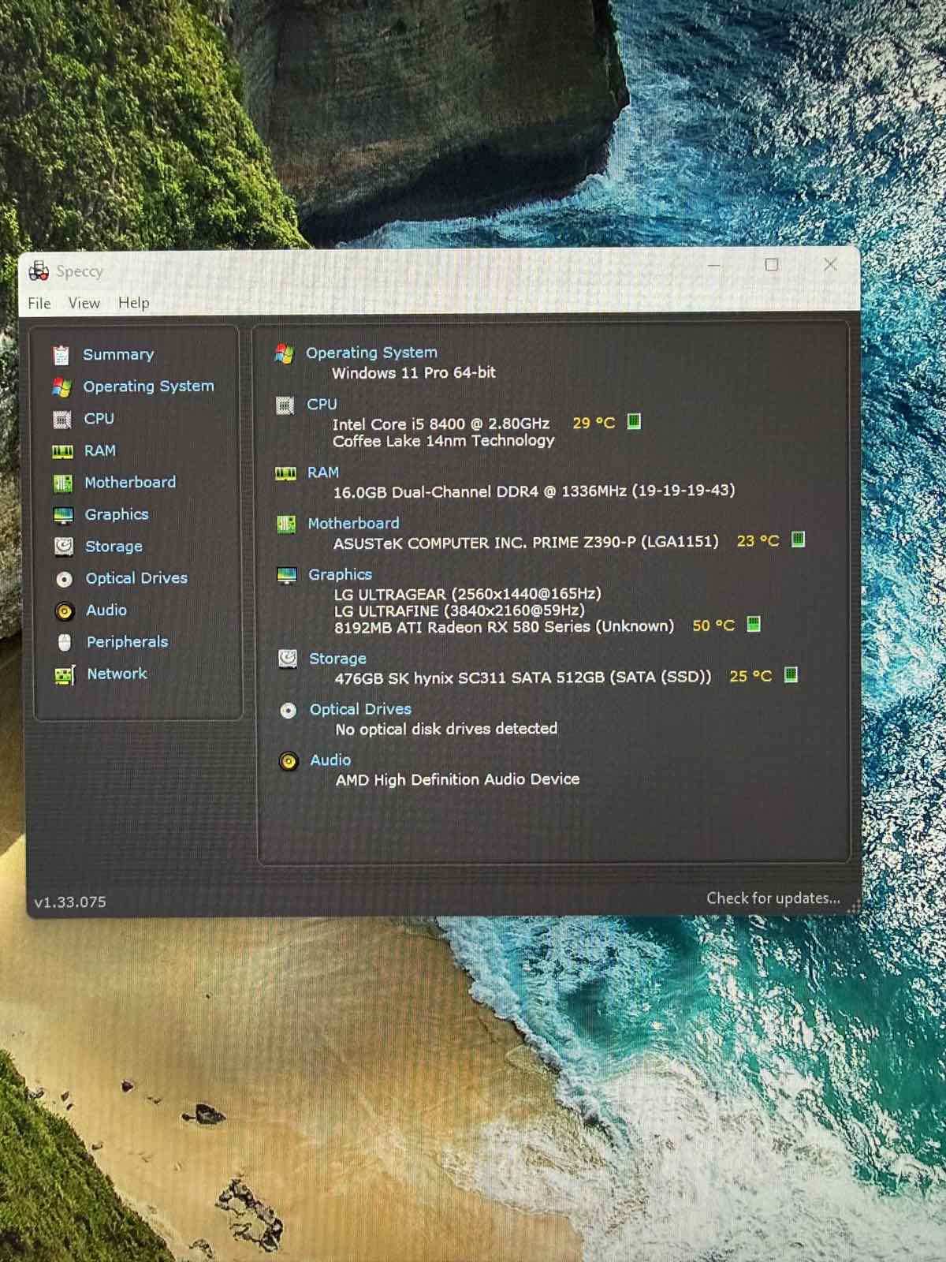Click the Windows flag icon in summary panel
Viewport: 946px width, 1262px height.
285,353
